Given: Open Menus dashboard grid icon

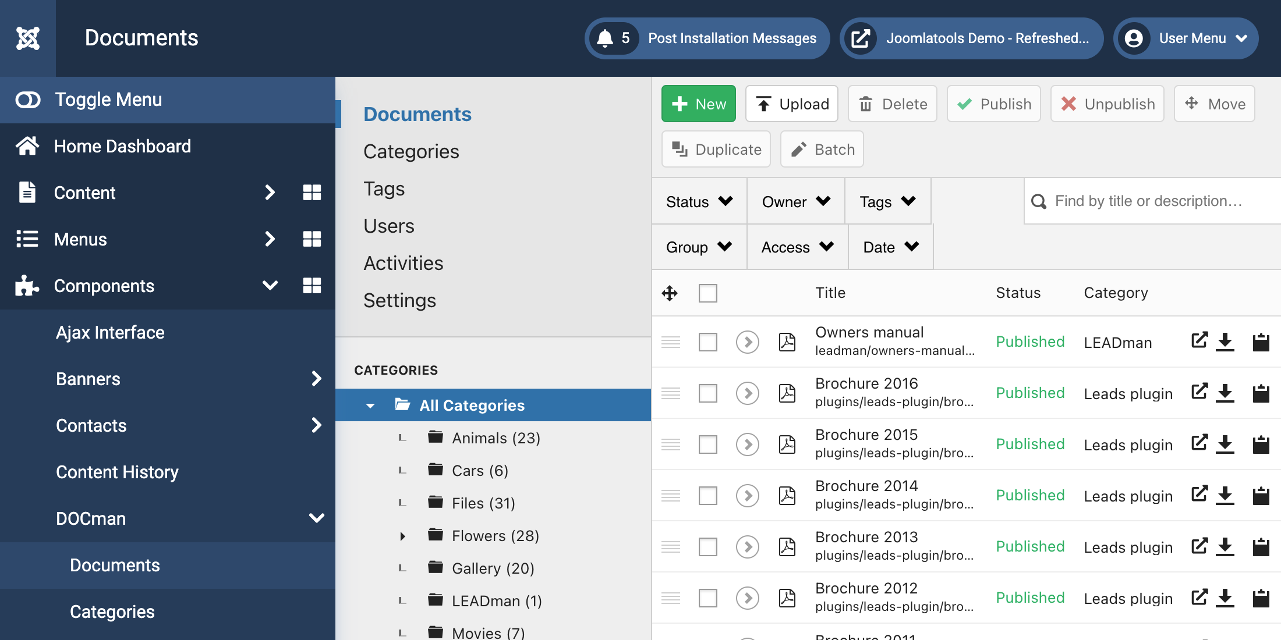Looking at the screenshot, I should pyautogui.click(x=312, y=239).
